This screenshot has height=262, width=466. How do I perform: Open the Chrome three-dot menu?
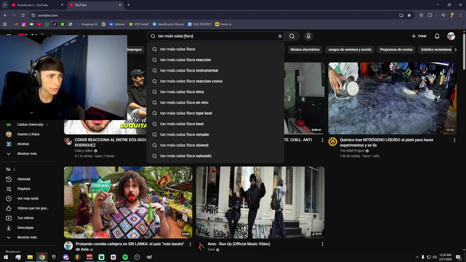(x=461, y=15)
